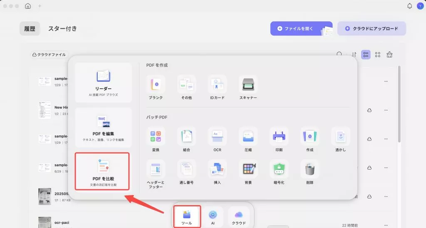This screenshot has height=228, width=426.
Task: Open more options for New Hir file
Action: pyautogui.click(x=386, y=110)
